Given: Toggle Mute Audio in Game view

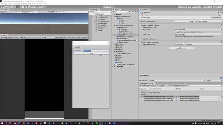Looking at the screenshot, I should [x=71, y=37].
